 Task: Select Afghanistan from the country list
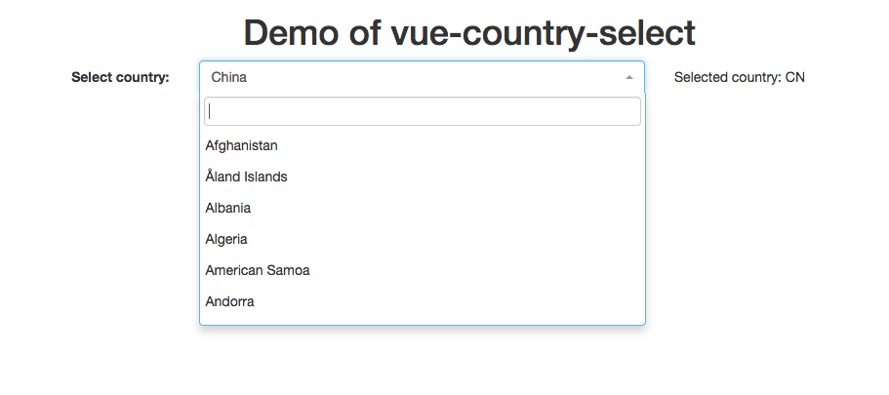click(x=241, y=145)
